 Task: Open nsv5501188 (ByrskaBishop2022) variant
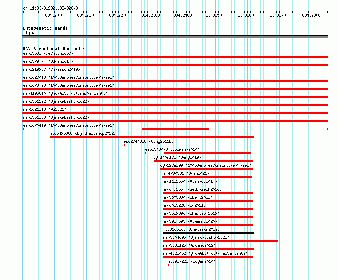click(x=56, y=117)
